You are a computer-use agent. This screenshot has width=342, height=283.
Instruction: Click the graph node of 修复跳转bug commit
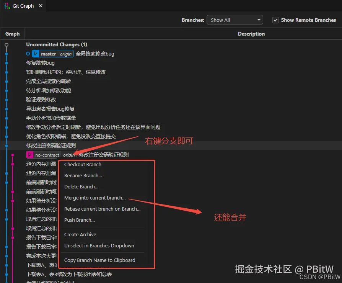pyautogui.click(x=7, y=63)
